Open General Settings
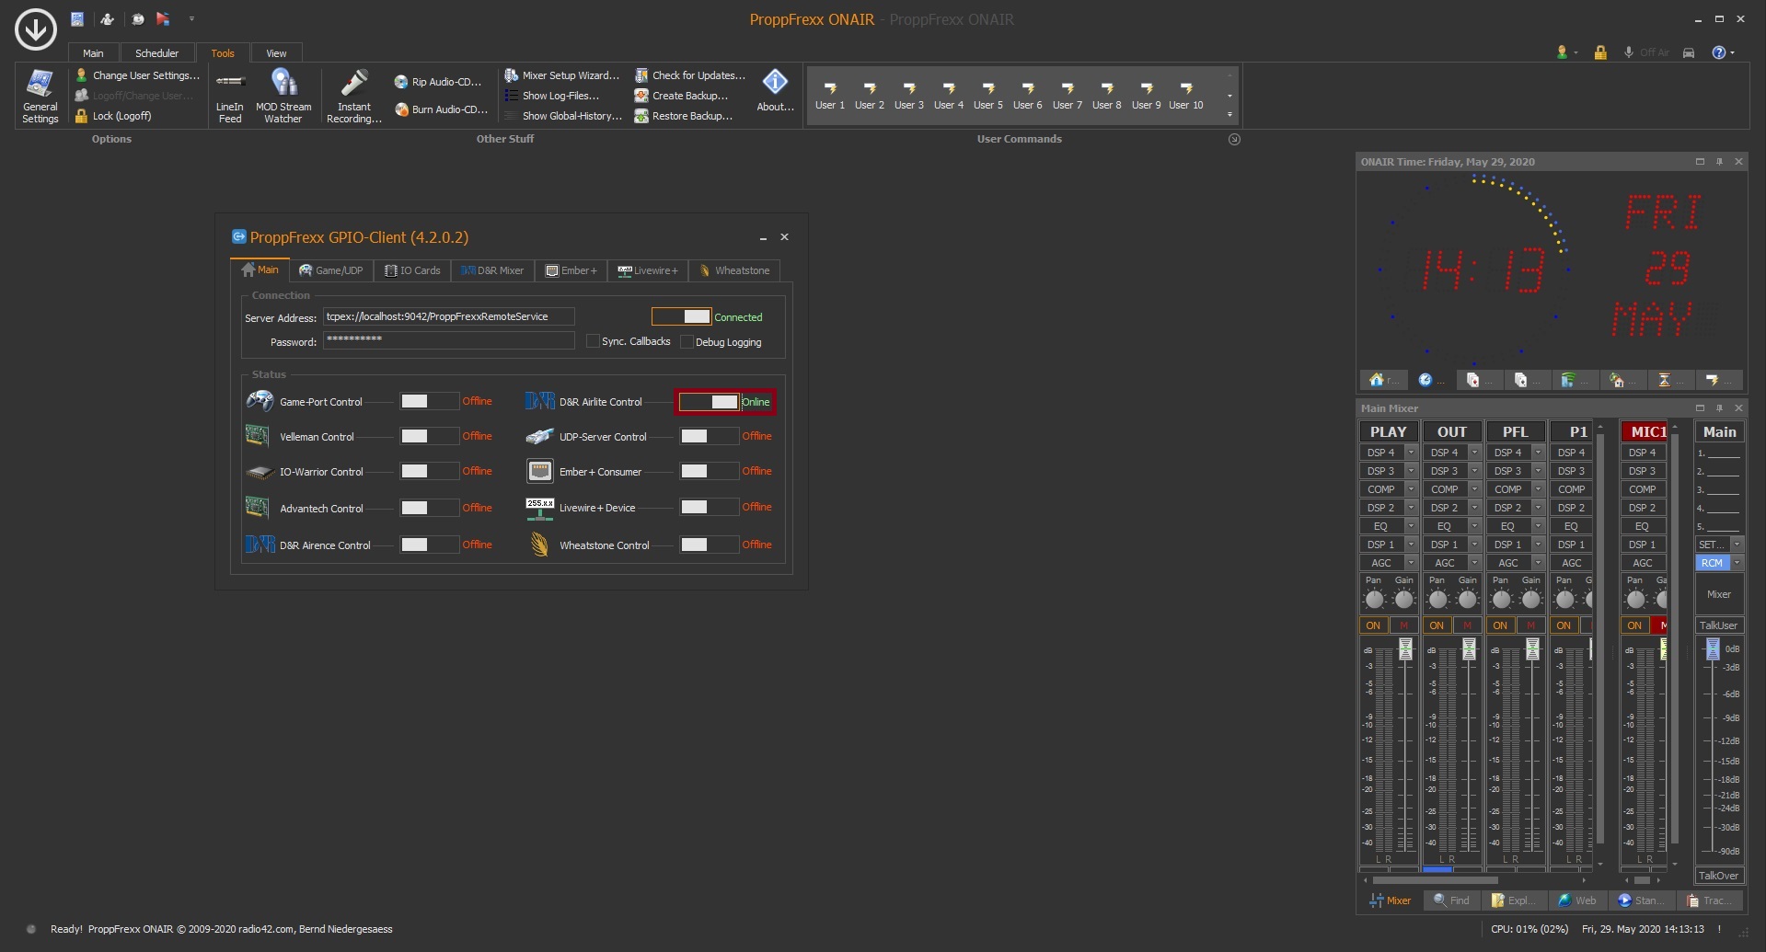 point(40,95)
